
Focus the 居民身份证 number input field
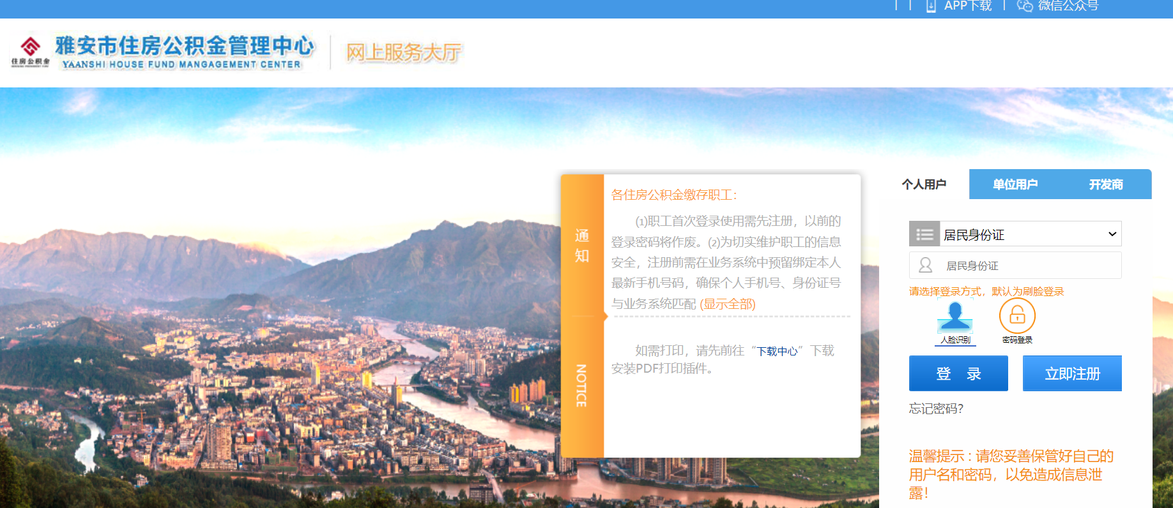(1015, 265)
